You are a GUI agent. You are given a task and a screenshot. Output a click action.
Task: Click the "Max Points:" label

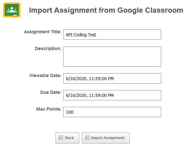tap(49, 109)
